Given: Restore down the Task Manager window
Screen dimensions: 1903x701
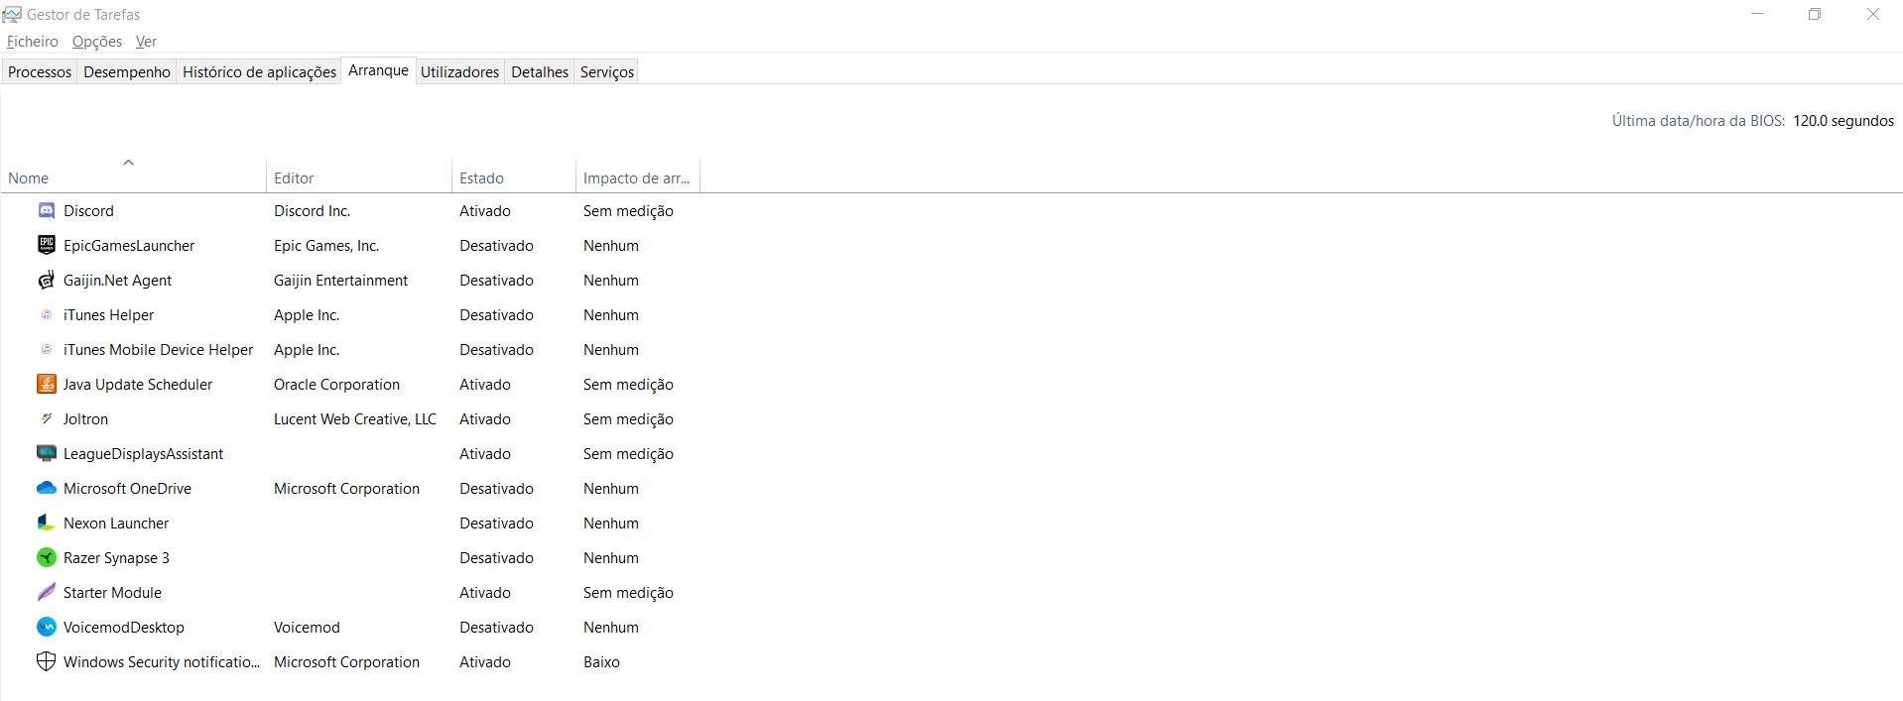Looking at the screenshot, I should pyautogui.click(x=1815, y=14).
